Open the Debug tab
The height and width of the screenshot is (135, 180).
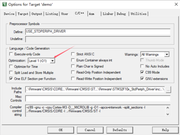[x=121, y=14]
